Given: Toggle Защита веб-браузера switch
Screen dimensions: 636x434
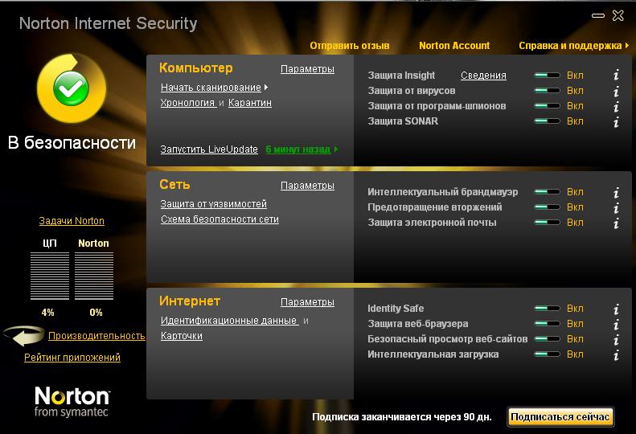Looking at the screenshot, I should (548, 324).
